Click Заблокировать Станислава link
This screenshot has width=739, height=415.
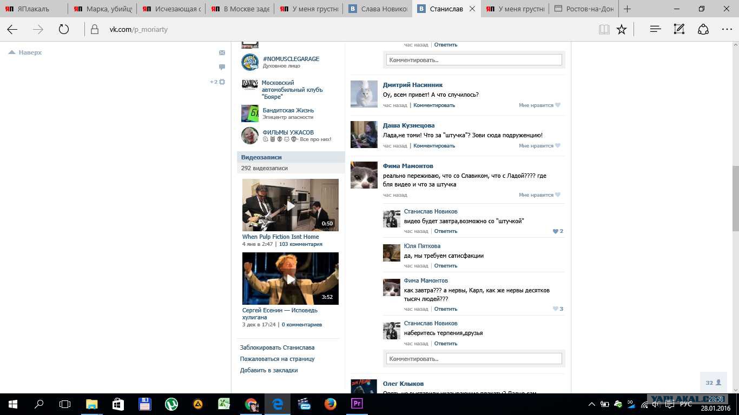point(277,347)
